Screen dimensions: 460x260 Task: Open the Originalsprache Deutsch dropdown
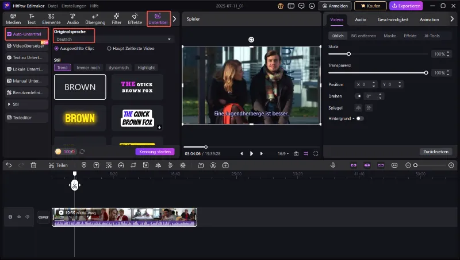[113, 39]
